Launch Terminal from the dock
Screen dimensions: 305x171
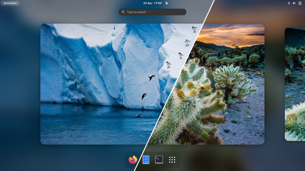point(159,160)
